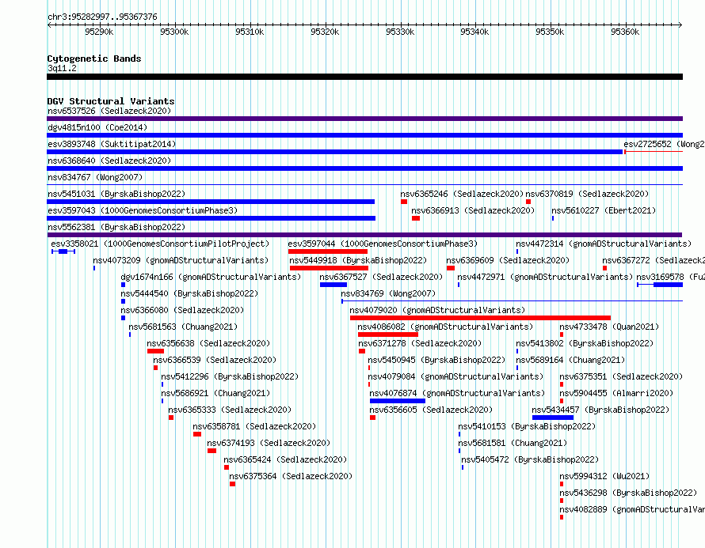Select the nsv5689164 (Chuang2021) label
Screen dimensions: 705x548
(x=570, y=360)
